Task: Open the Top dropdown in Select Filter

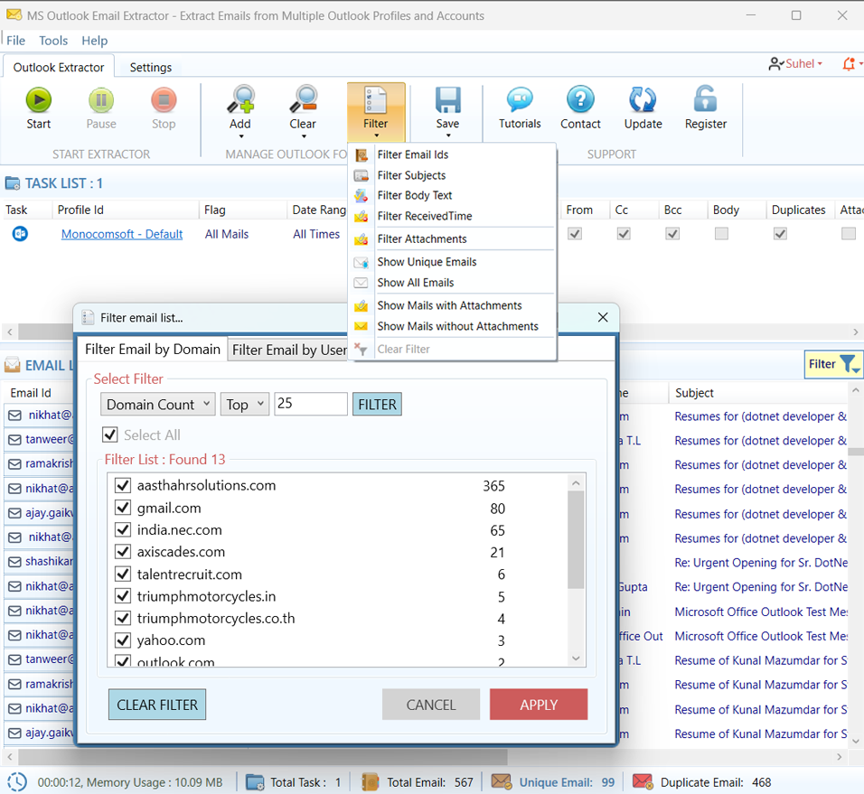Action: 245,404
